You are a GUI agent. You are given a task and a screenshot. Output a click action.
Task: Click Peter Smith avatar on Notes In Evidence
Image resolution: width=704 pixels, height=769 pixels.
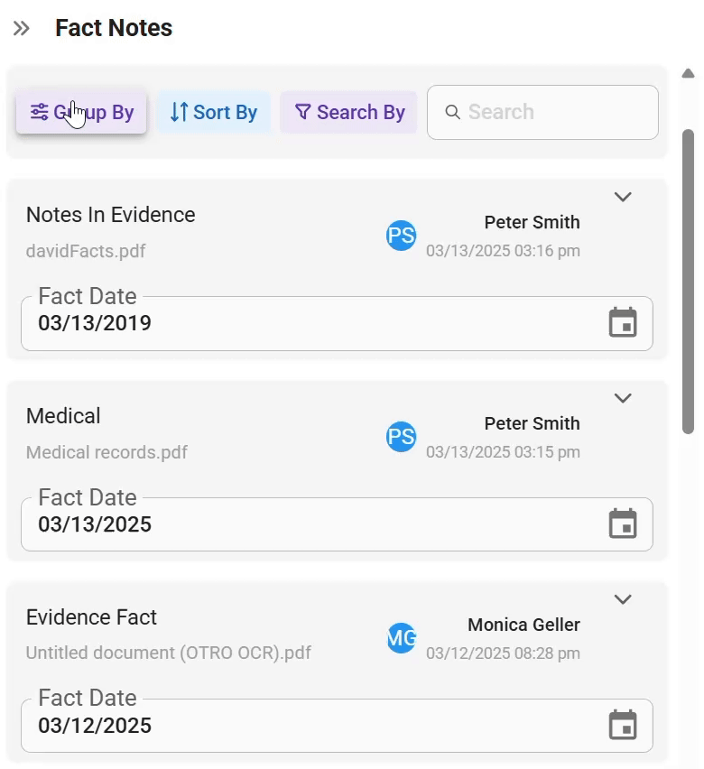[x=401, y=236]
